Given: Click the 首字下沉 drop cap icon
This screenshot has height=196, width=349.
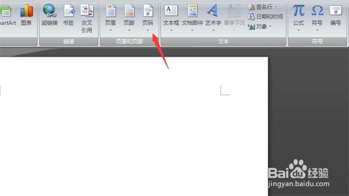Looking at the screenshot, I should (234, 10).
